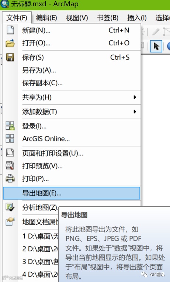
Task: Open the 插入(I) menu
Action: [137, 18]
